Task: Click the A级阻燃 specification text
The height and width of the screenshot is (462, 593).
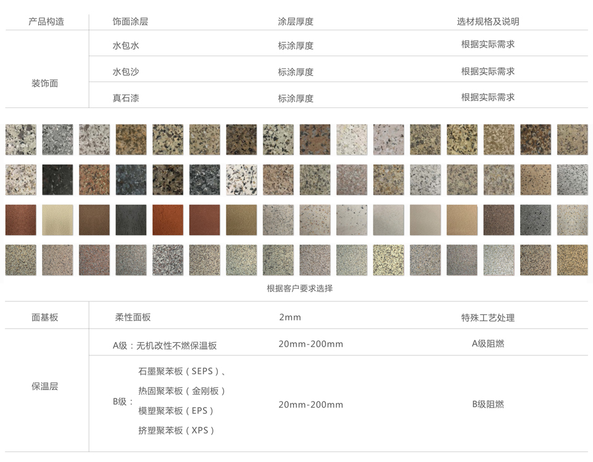Action: click(487, 343)
